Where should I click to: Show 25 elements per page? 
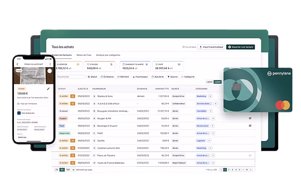tap(57, 170)
